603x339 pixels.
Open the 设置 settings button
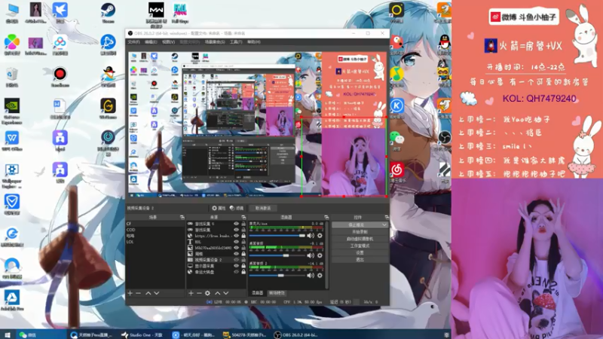point(360,253)
